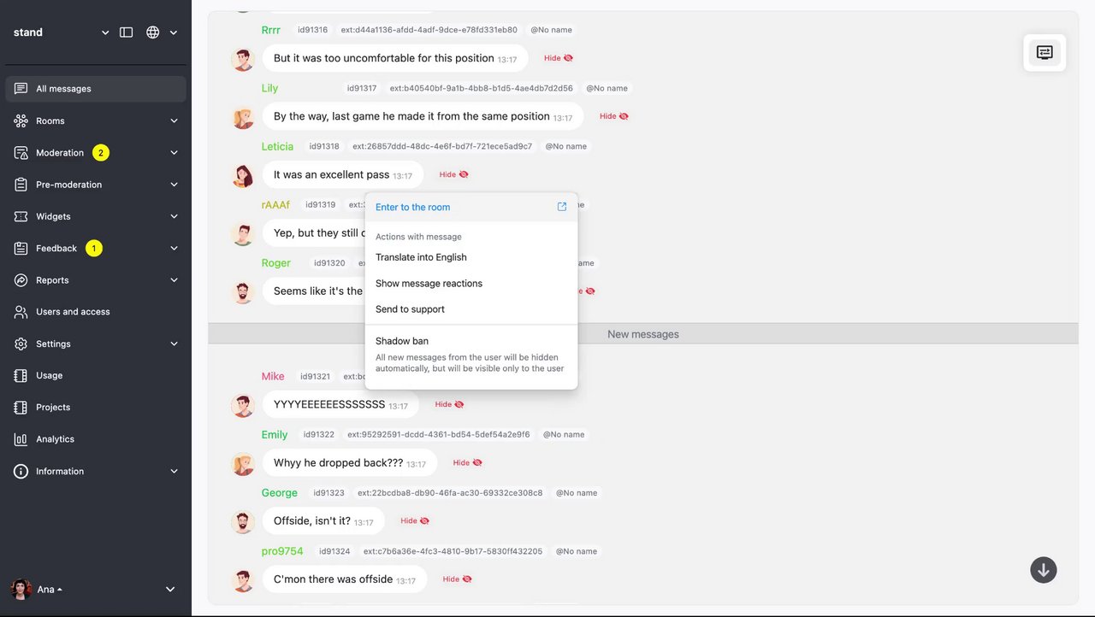
Task: Hide the message "It was an excellent pass"
Action: pyautogui.click(x=454, y=174)
